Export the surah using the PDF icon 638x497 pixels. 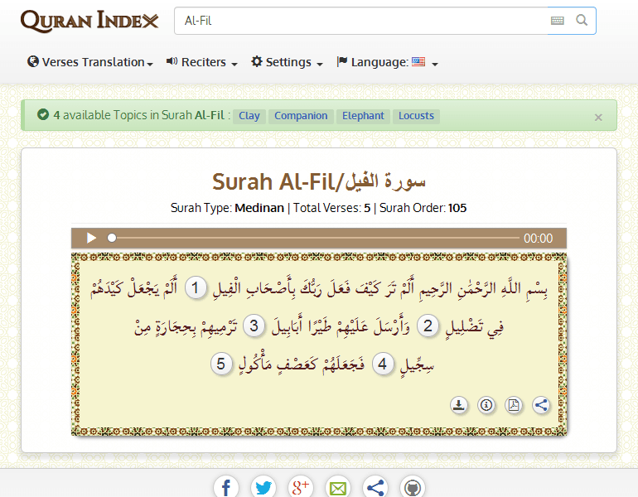coord(514,405)
